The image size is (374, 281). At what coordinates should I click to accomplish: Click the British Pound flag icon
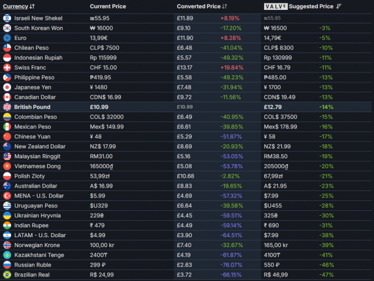click(x=8, y=107)
